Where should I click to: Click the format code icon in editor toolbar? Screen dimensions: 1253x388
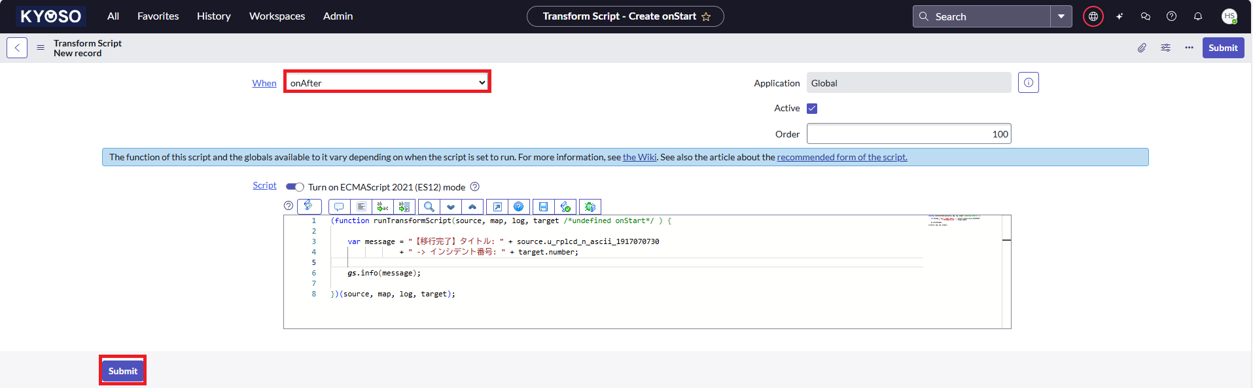click(x=361, y=207)
